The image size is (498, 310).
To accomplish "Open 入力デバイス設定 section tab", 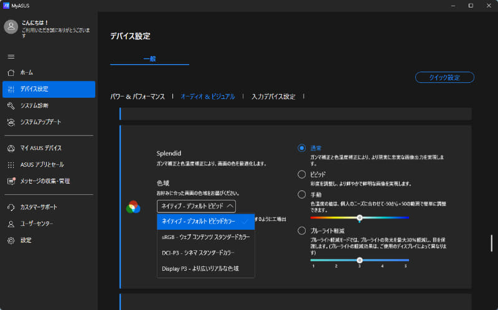I will 273,96.
